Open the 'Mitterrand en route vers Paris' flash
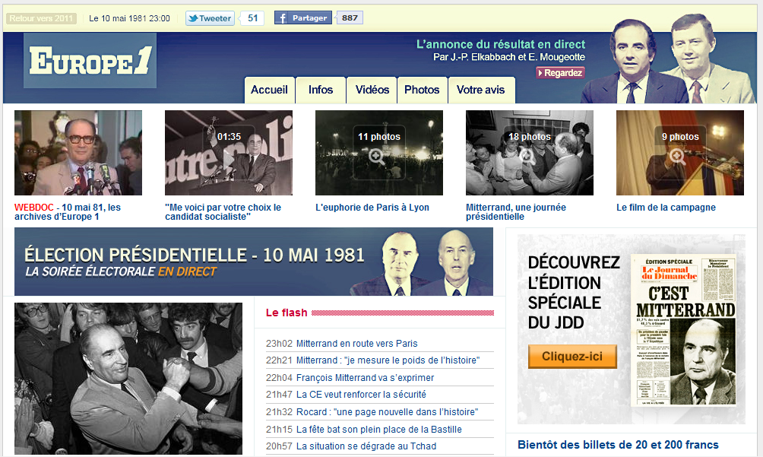Viewport: 763px width, 457px height. pyautogui.click(x=356, y=344)
